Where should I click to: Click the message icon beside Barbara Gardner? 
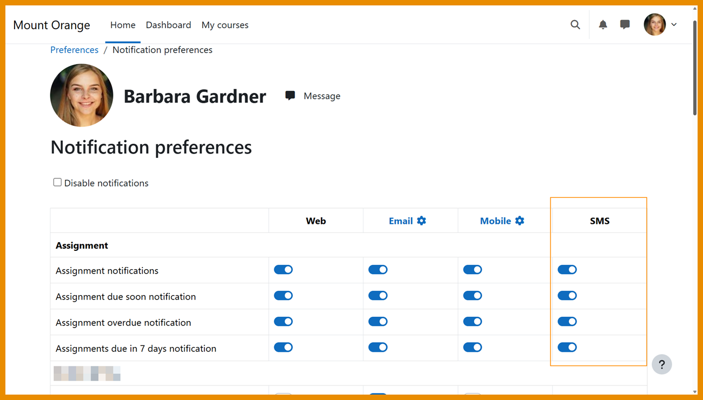pos(290,96)
